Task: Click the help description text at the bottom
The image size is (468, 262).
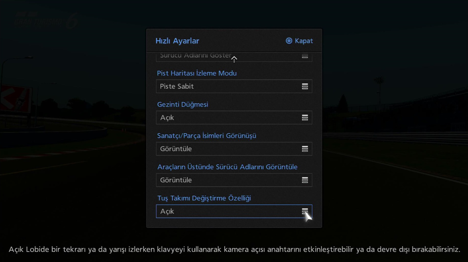Action: coord(234,249)
